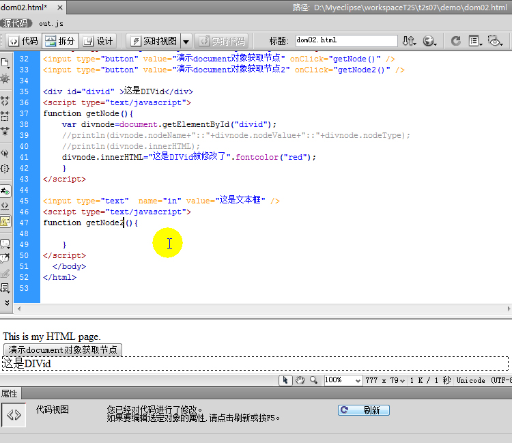This screenshot has width=512, height=443.
Task: Click the </body> closing tag on line 51
Action: (x=69, y=266)
